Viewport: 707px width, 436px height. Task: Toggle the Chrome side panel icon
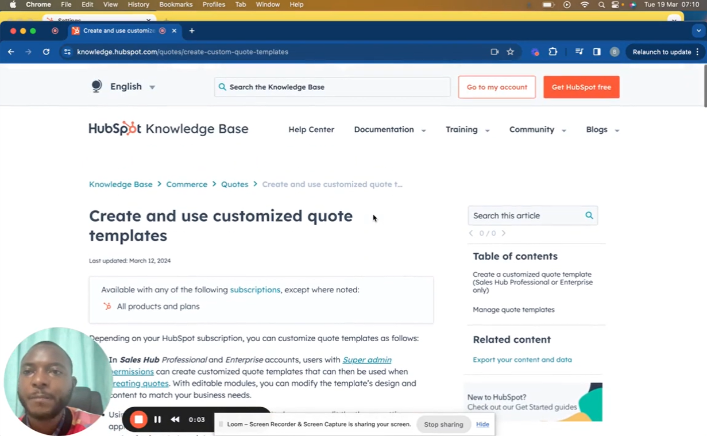point(597,52)
